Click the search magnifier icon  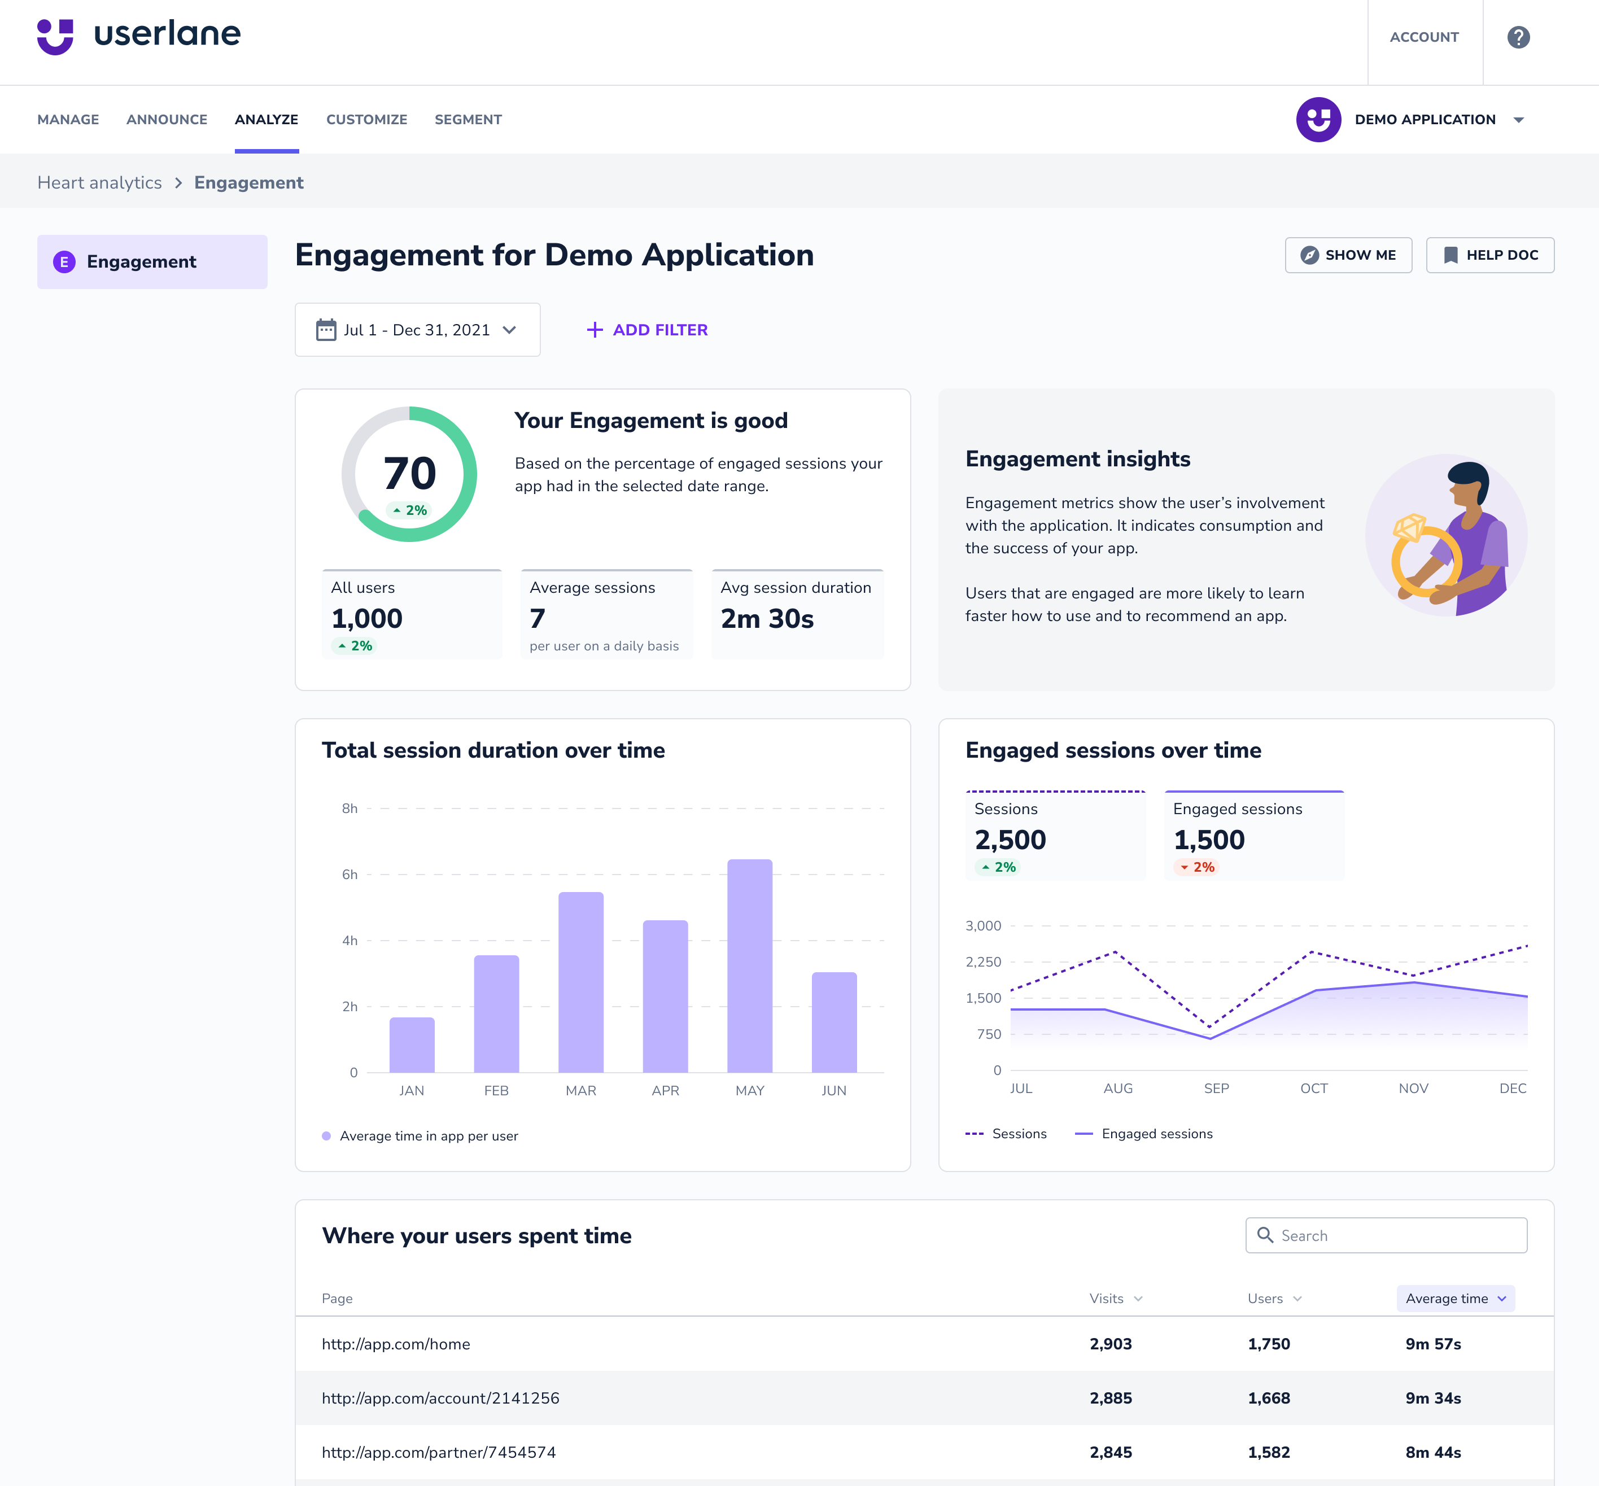pyautogui.click(x=1264, y=1235)
